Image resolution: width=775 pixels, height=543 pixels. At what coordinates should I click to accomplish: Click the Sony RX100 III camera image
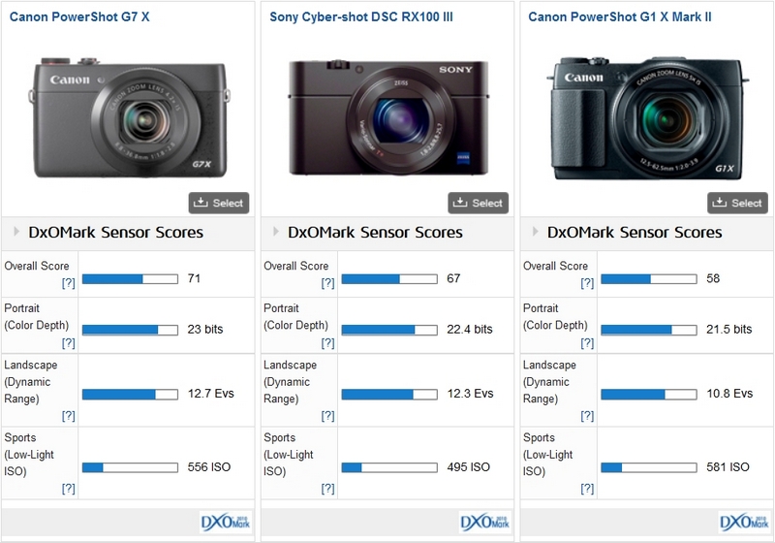[x=388, y=117]
